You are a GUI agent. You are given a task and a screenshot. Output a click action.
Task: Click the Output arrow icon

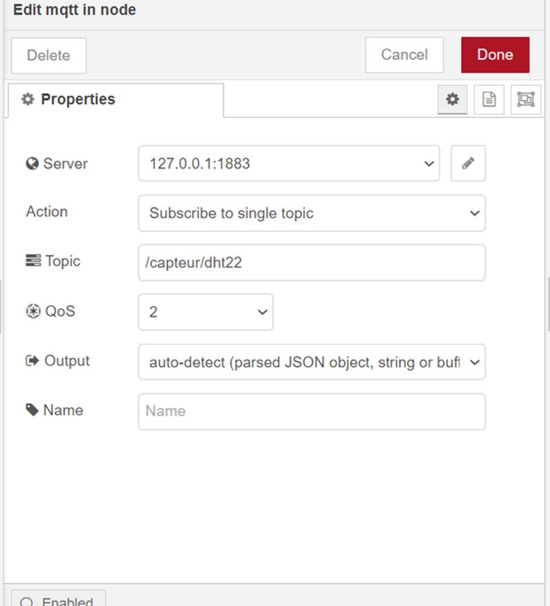(32, 361)
